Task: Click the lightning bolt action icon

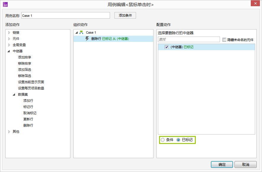Action: click(x=87, y=39)
